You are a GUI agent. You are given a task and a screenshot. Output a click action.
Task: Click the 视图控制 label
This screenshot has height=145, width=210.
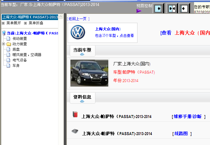coord(144,6)
